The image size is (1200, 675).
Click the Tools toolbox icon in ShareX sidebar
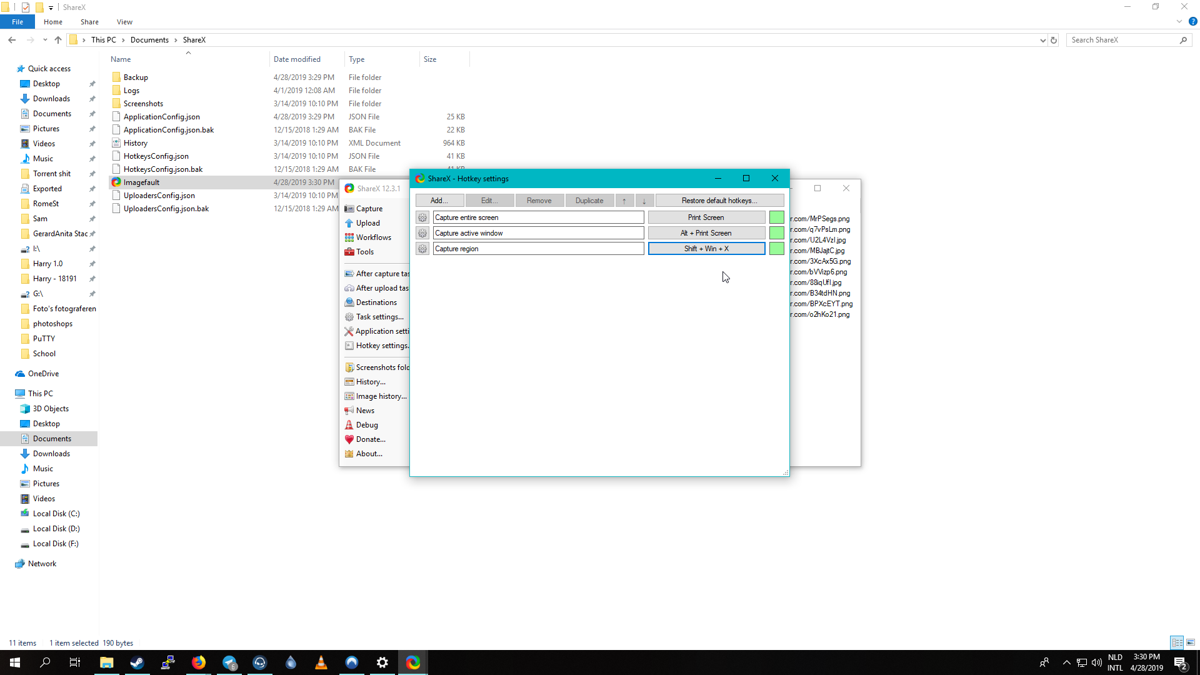(349, 252)
